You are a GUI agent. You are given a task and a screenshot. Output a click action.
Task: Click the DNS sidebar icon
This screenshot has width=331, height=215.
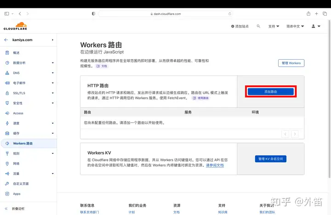coord(7,73)
